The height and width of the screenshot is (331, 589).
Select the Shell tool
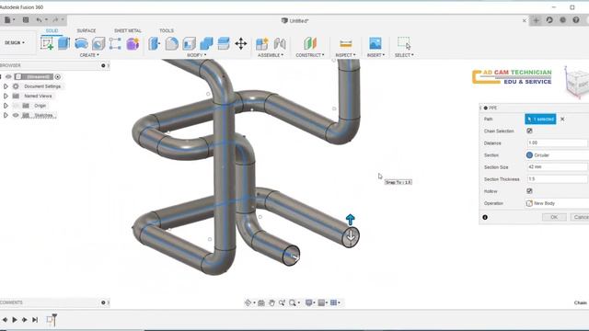pyautogui.click(x=189, y=43)
